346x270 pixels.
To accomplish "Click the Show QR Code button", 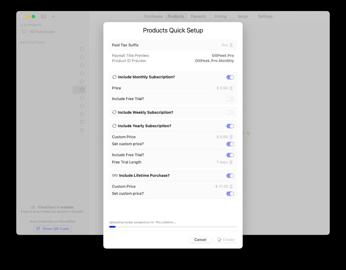I will point(53,229).
